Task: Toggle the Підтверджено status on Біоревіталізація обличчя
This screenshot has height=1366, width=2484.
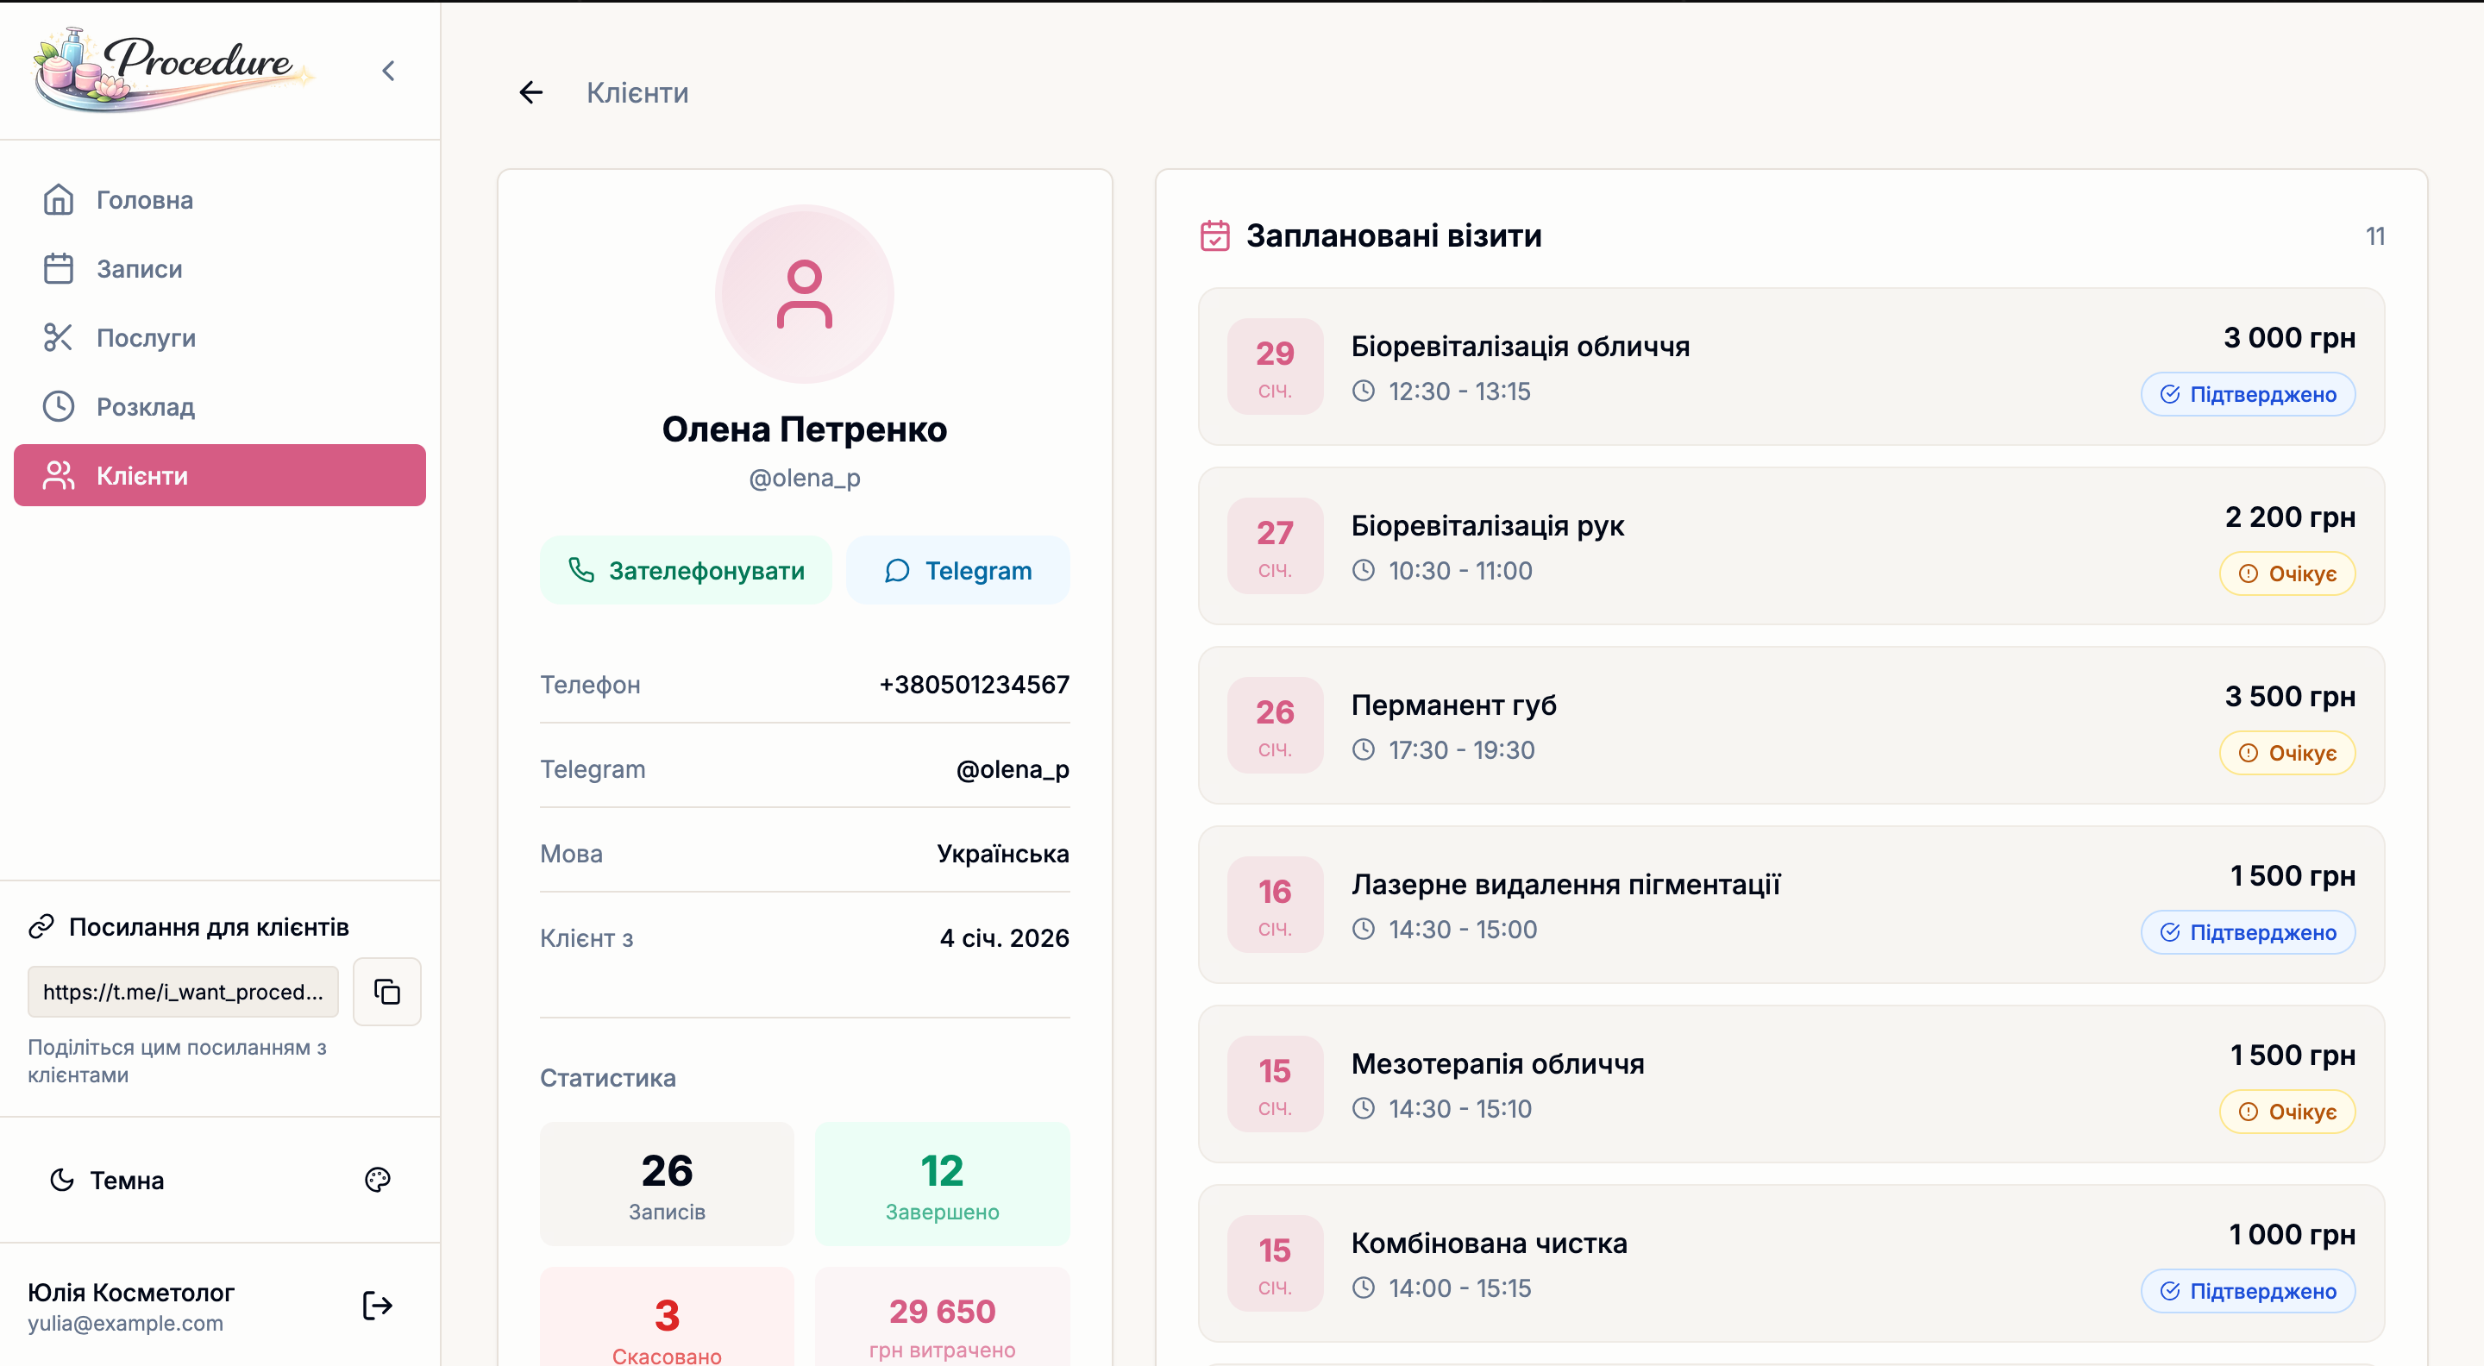Action: [x=2248, y=393]
